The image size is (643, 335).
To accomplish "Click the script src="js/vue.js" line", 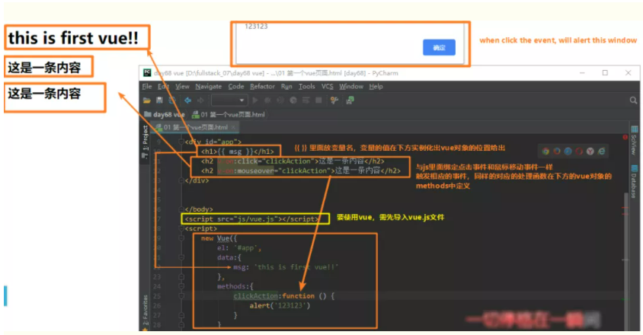I will tap(251, 219).
